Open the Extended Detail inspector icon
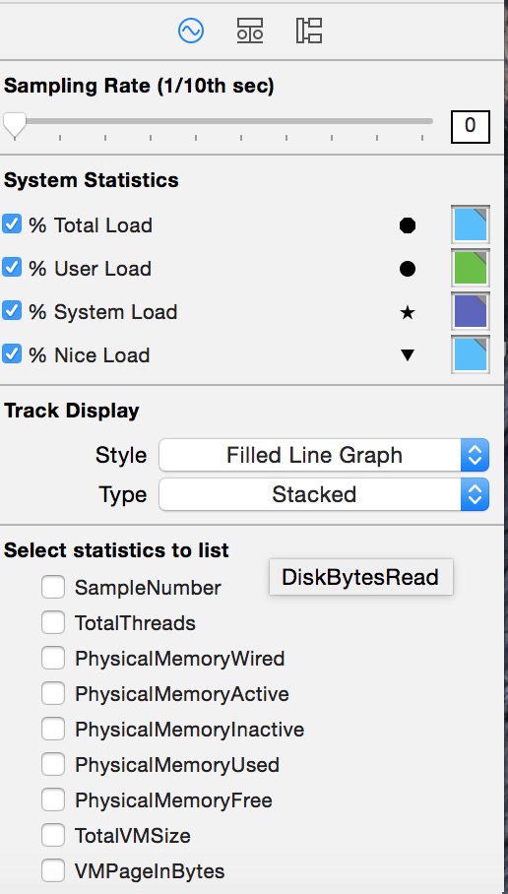508x894 pixels. tap(309, 31)
